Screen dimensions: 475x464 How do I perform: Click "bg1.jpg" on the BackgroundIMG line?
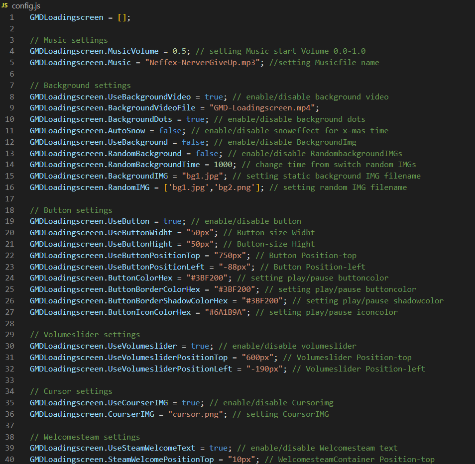tap(202, 176)
